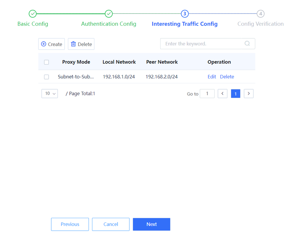Screen dimensions: 293x232
Task: Check the box for the Subnet-to-Sub... row
Action: [47, 77]
